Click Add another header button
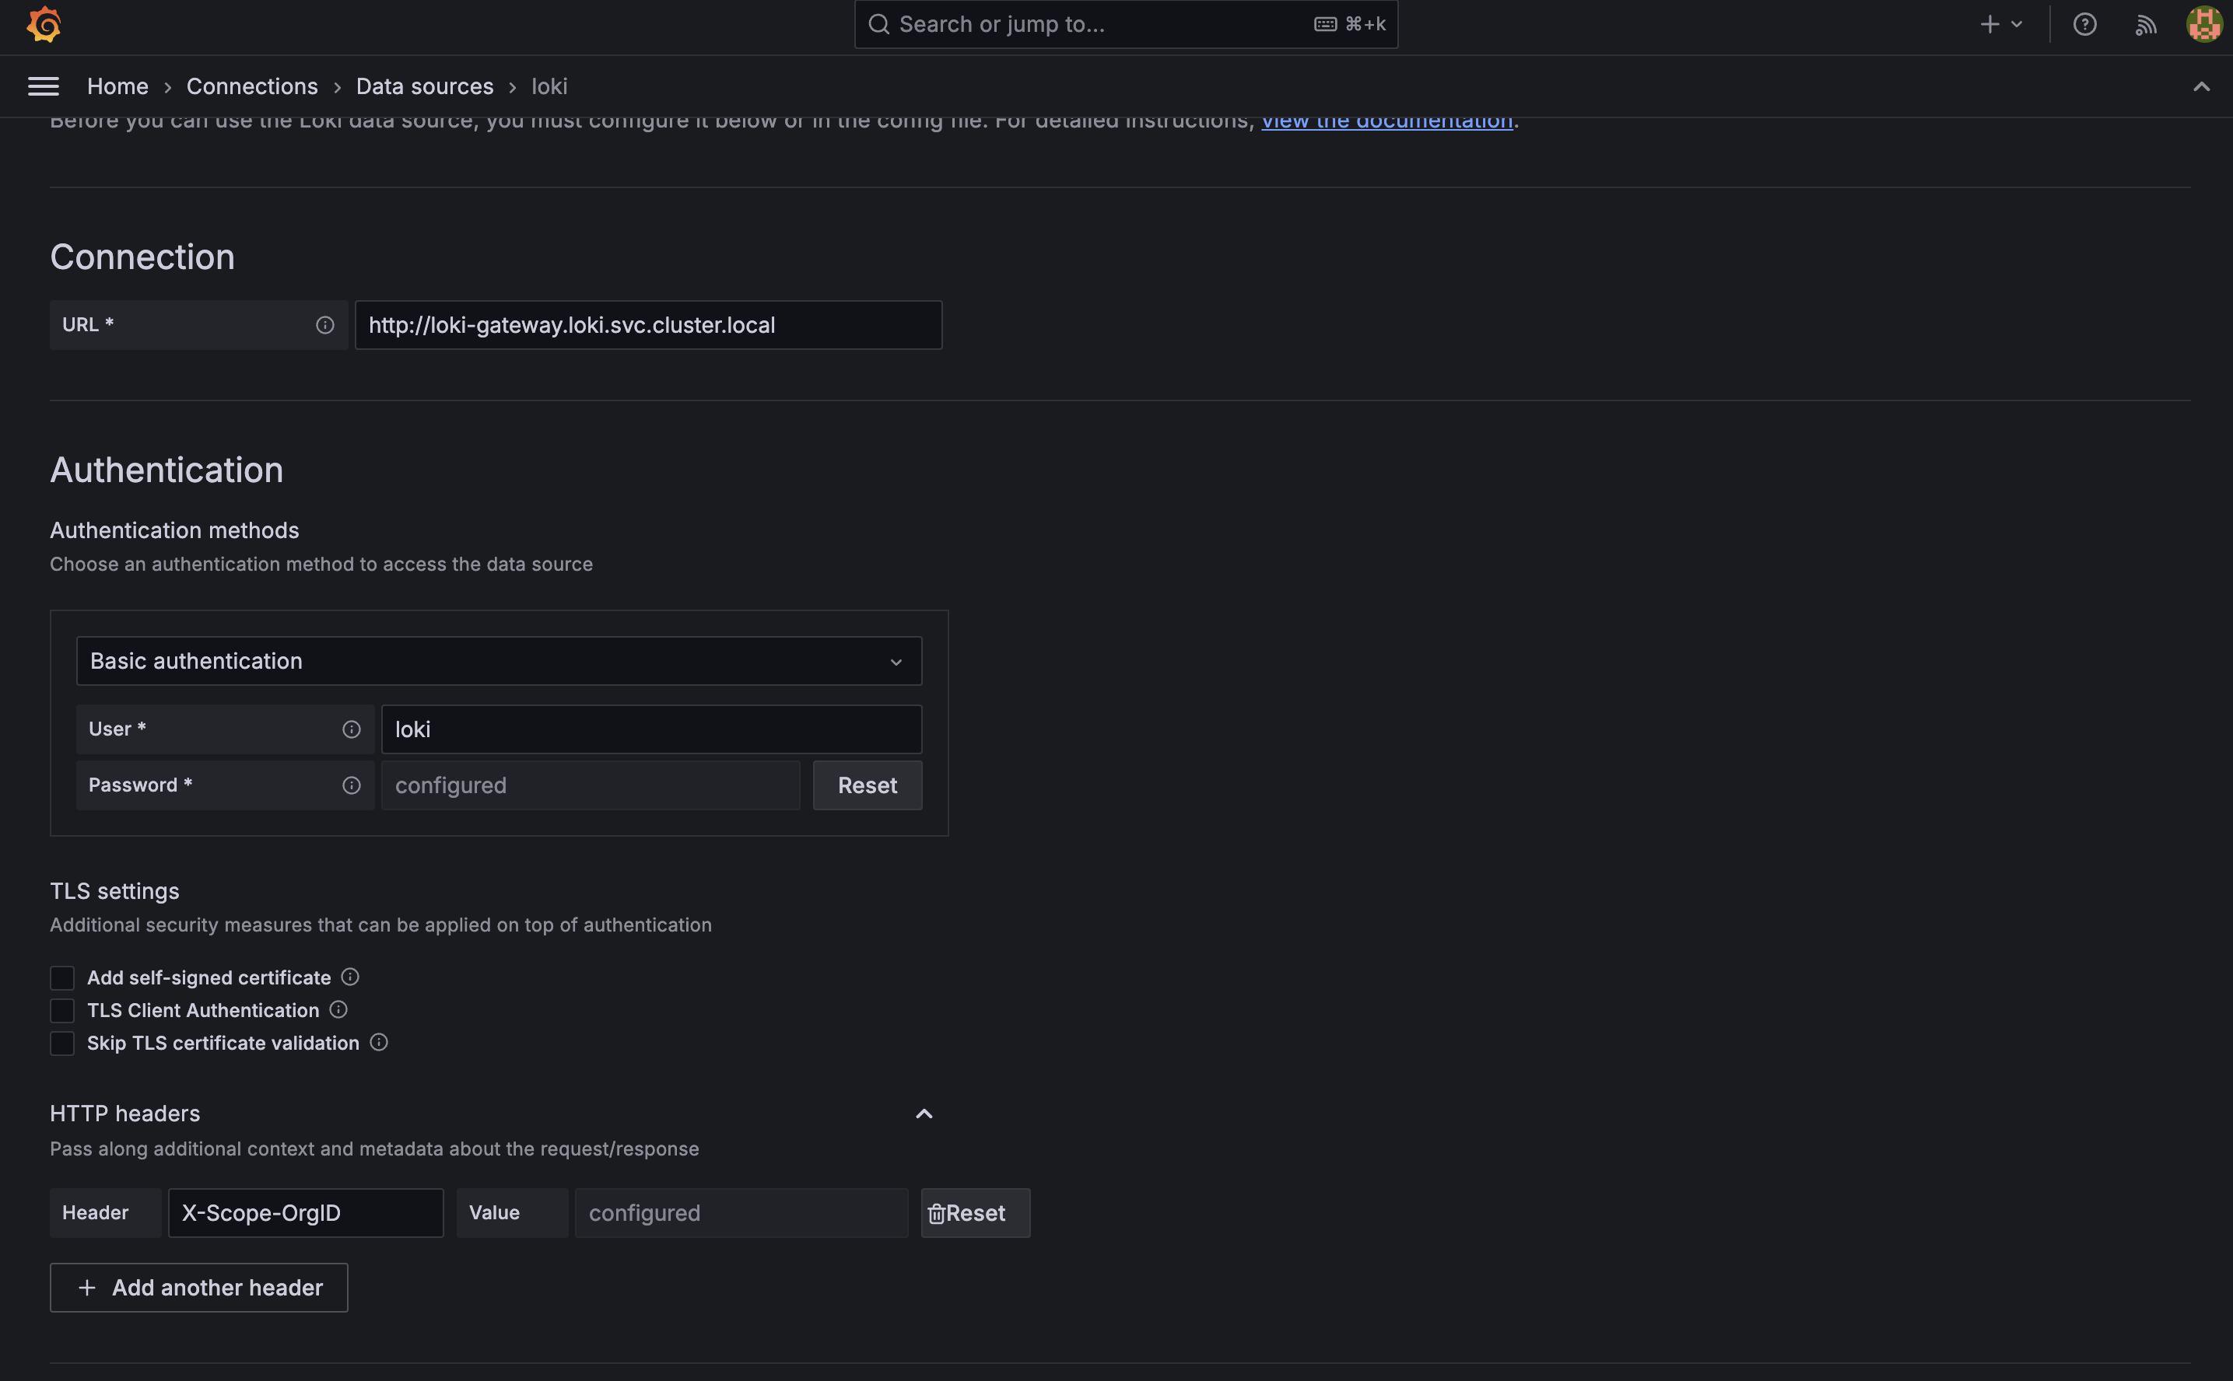Screen dimensions: 2233x1381 coord(199,1288)
